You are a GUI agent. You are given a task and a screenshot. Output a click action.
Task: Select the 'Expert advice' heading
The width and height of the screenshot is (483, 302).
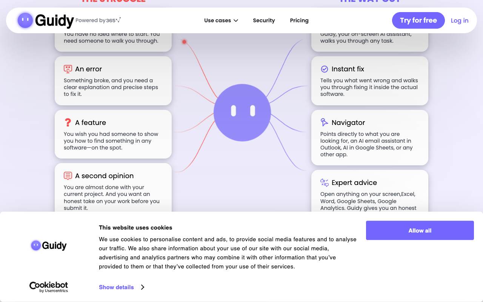[x=354, y=183]
